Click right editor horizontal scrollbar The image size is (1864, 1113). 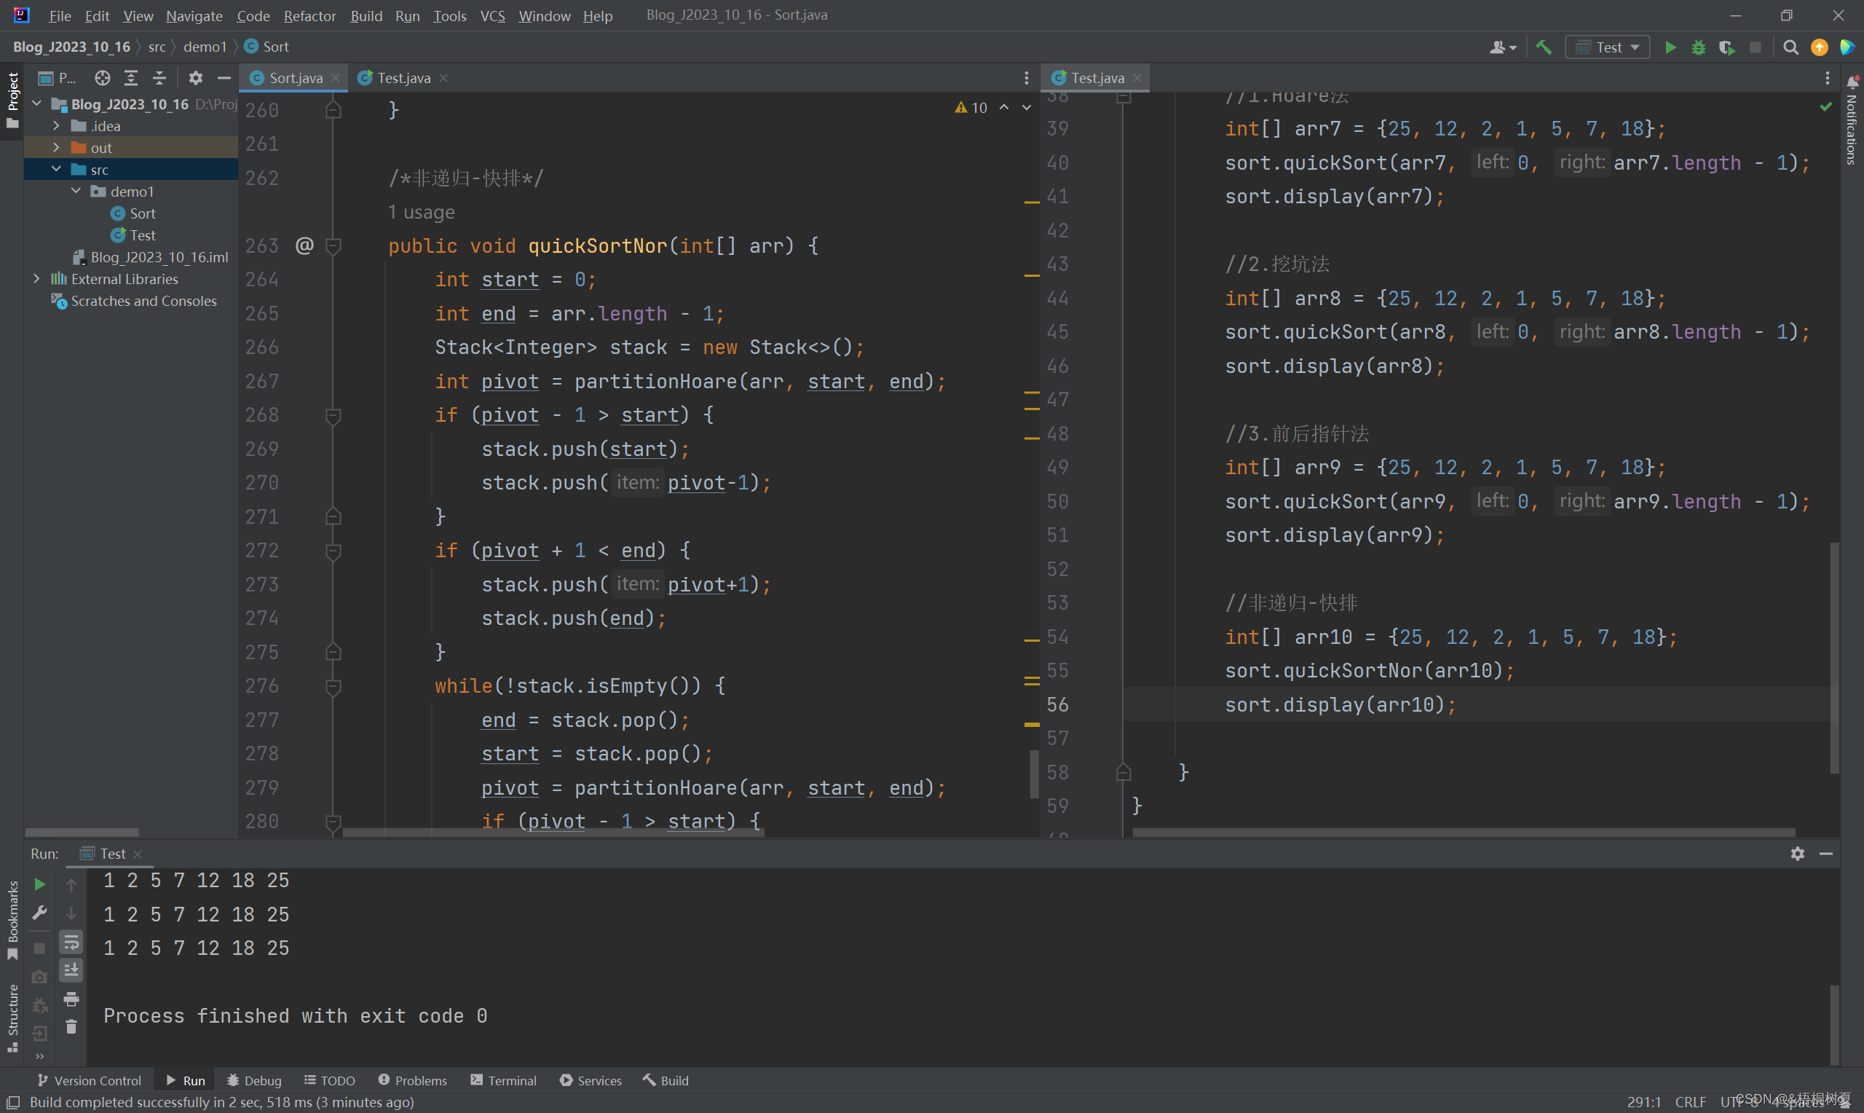(x=1463, y=832)
